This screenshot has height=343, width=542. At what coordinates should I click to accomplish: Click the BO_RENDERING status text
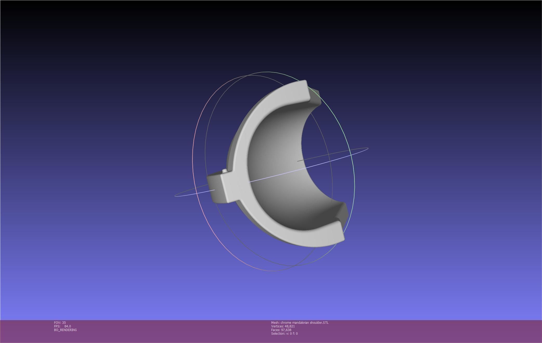(x=65, y=330)
